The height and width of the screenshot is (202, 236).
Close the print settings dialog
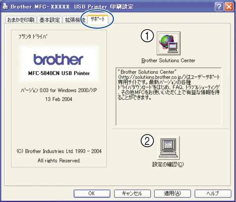pyautogui.click(x=229, y=7)
